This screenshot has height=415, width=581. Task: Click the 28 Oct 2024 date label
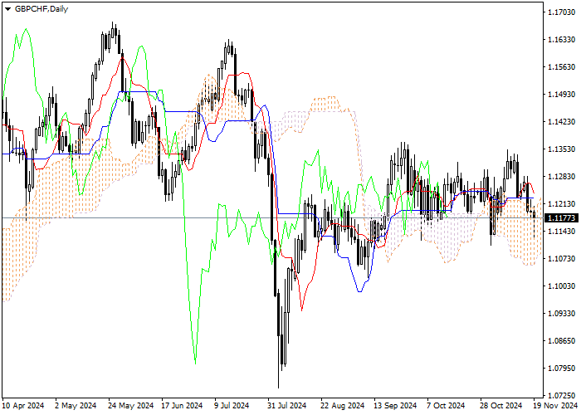click(501, 406)
